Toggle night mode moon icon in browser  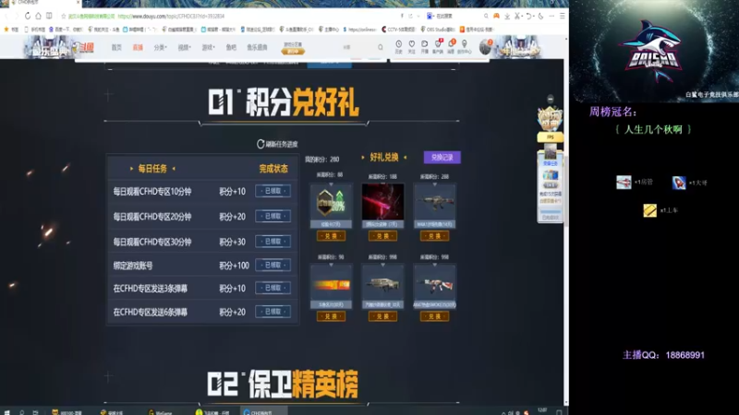tap(540, 16)
